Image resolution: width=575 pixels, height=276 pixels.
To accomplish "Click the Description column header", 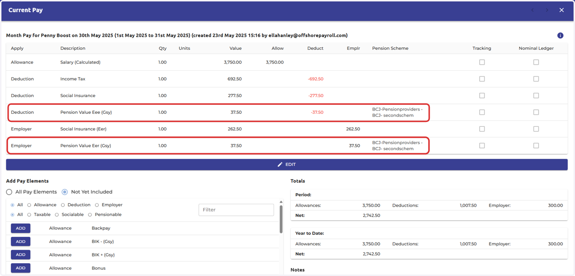I will (73, 48).
